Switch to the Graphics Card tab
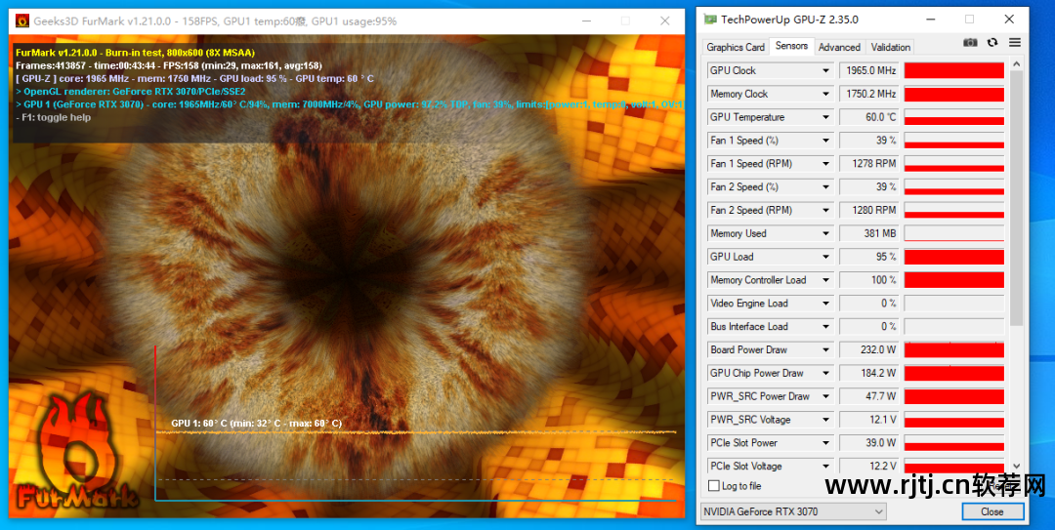The height and width of the screenshot is (530, 1055). tap(736, 47)
